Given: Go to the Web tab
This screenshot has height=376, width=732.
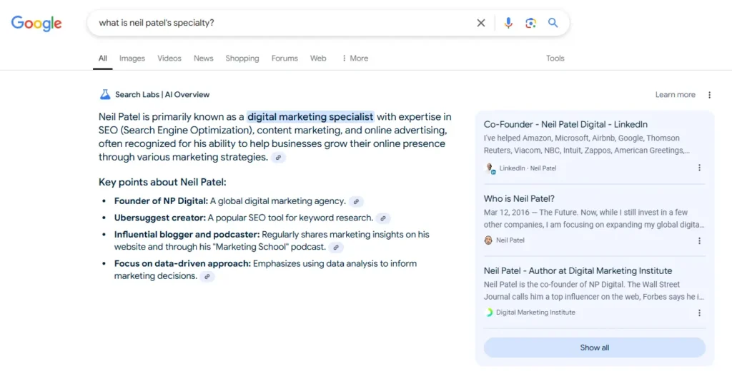Looking at the screenshot, I should coord(318,59).
